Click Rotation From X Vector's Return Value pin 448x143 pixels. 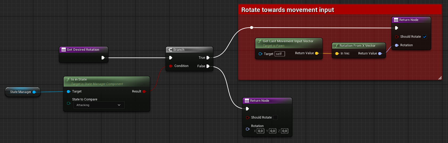coord(380,53)
